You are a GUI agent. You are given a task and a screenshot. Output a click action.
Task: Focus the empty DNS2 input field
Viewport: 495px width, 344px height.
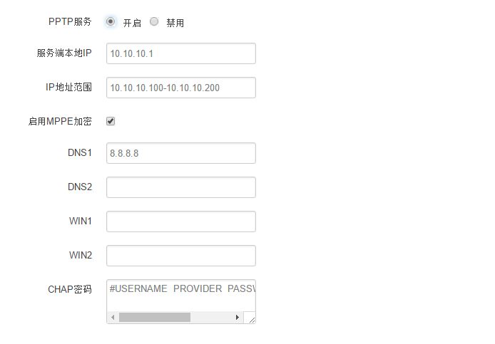(180, 187)
